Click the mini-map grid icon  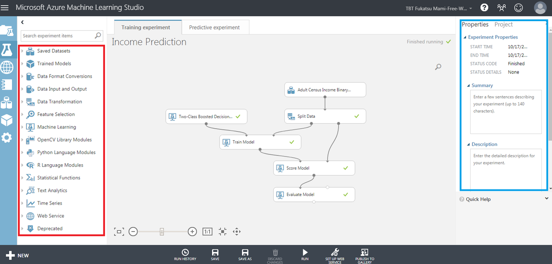coord(223,232)
